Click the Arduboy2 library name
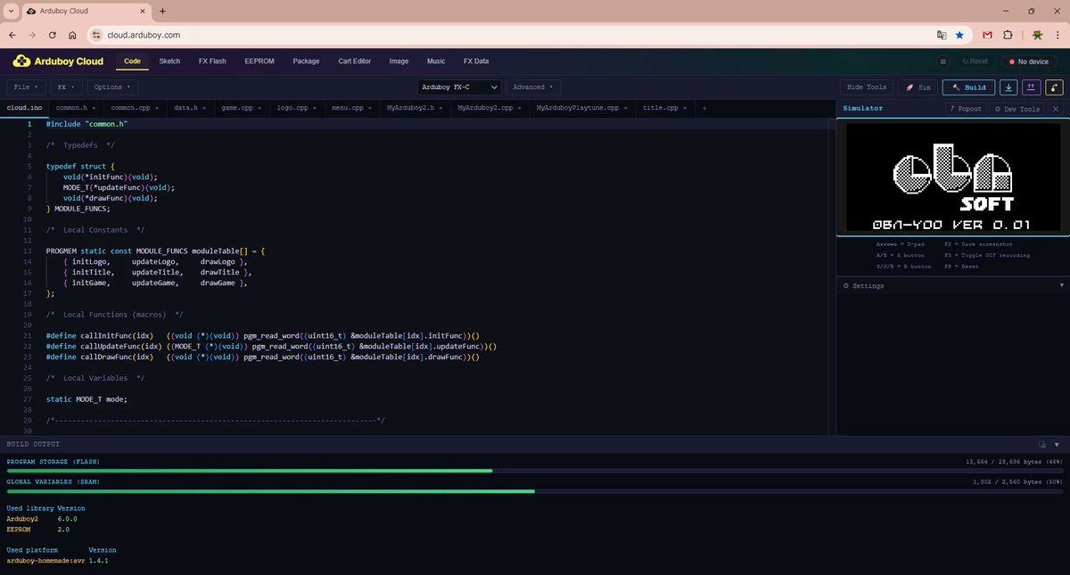The width and height of the screenshot is (1070, 575). point(22,518)
